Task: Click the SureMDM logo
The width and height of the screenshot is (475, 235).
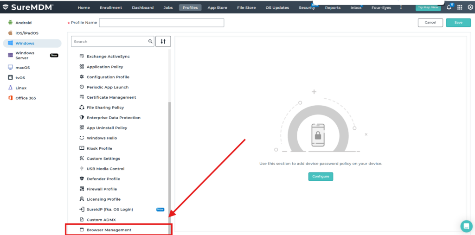Action: pyautogui.click(x=28, y=7)
